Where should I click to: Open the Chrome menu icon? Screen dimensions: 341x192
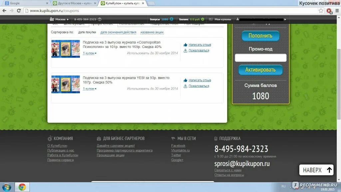[337, 11]
